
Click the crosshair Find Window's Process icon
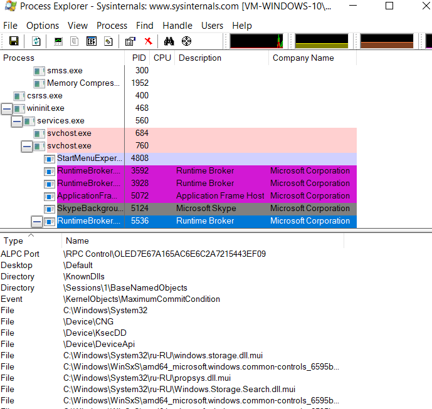pos(186,41)
